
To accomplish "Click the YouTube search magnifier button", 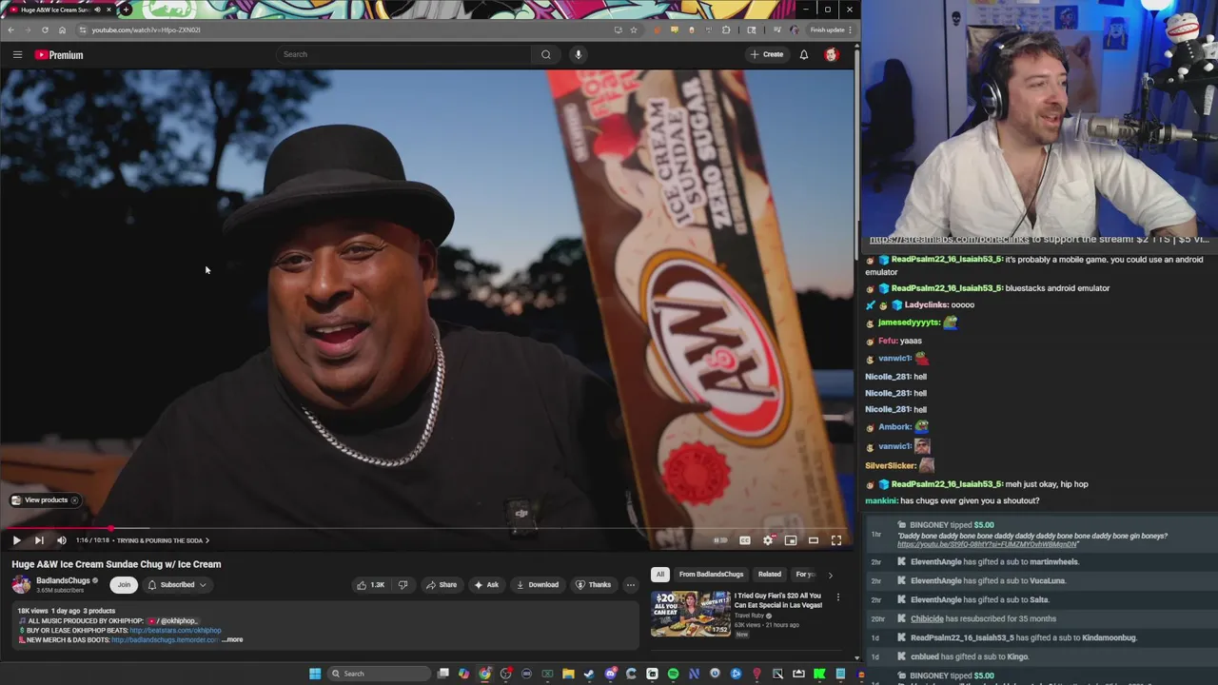I will [x=545, y=54].
